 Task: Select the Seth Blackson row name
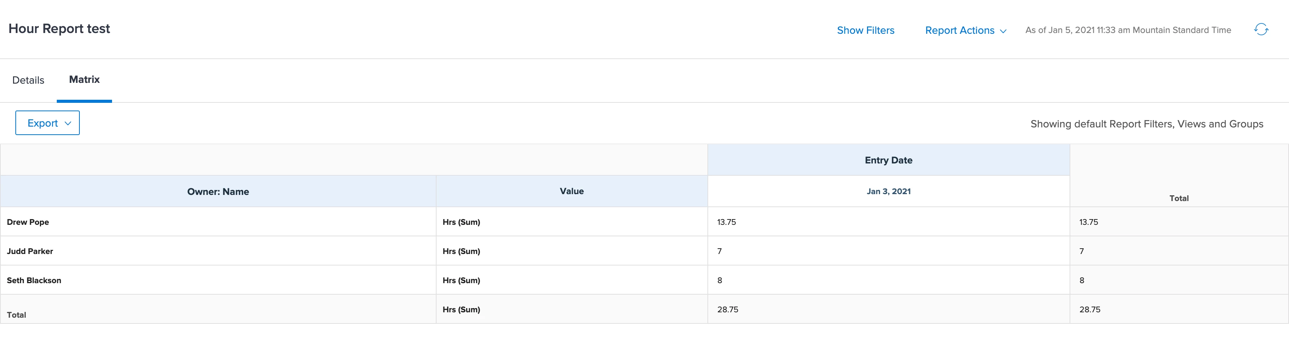coord(34,280)
